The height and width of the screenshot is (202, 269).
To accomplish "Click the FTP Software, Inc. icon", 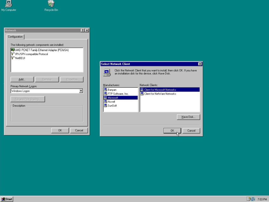I will tap(105, 94).
